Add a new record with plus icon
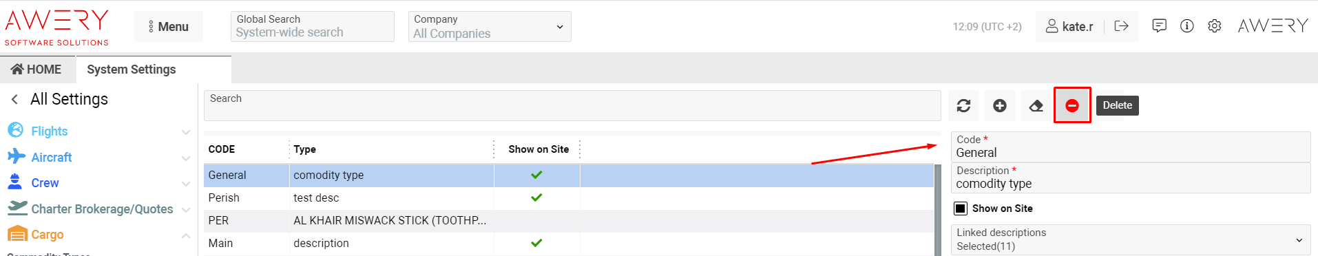The image size is (1318, 256). 1000,105
